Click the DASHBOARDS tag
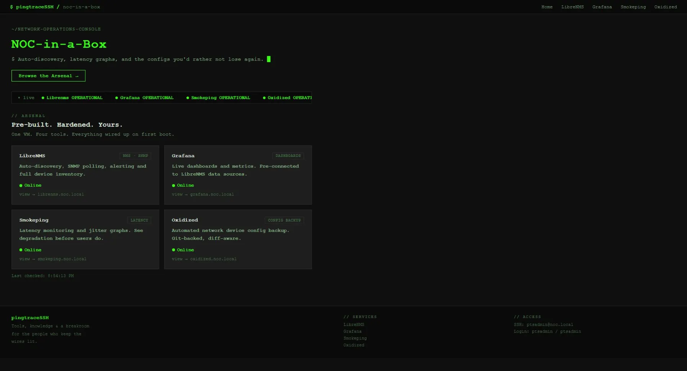687x371 pixels. [x=288, y=156]
